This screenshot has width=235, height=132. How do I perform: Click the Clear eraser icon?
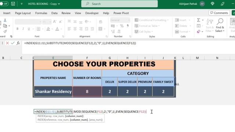(199, 32)
